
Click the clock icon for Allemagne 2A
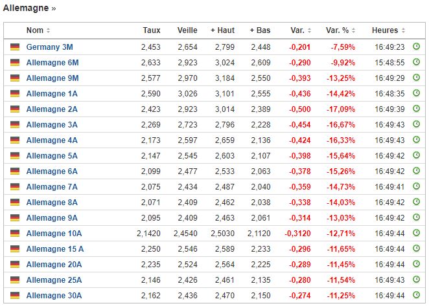tap(416, 109)
